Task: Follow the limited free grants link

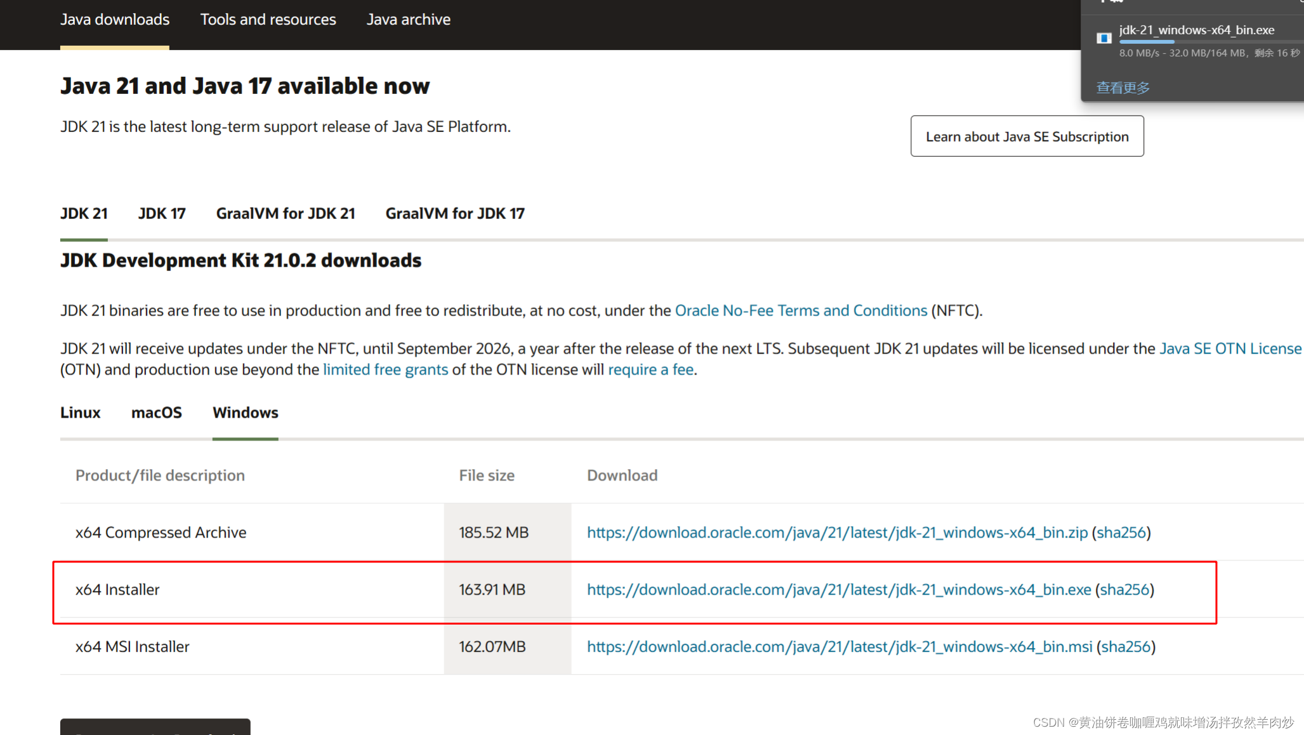Action: click(385, 369)
